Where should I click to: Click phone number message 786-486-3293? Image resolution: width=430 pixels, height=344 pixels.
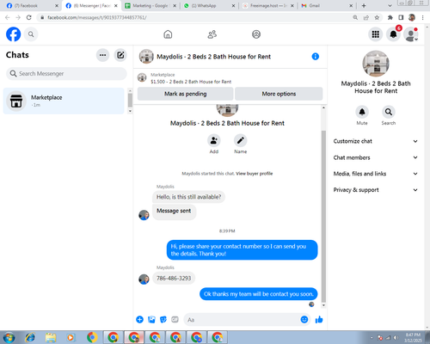(174, 278)
